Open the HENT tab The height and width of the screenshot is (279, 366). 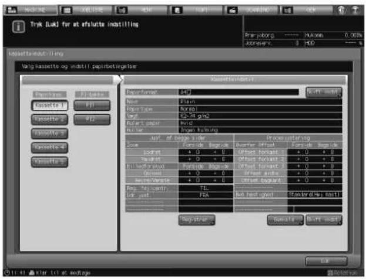(x=141, y=10)
